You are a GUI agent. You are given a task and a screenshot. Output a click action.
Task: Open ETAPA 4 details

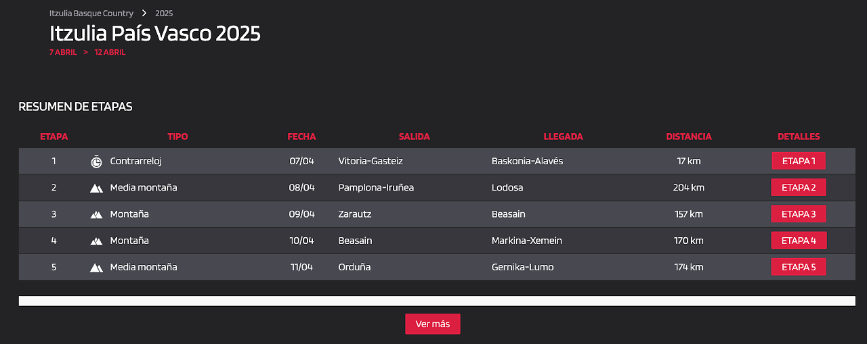(799, 240)
